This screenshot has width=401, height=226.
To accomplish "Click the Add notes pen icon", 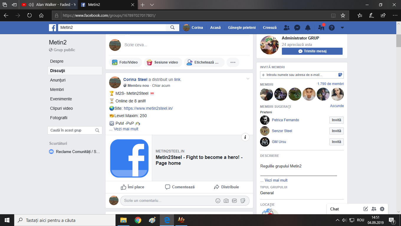I will (x=372, y=15).
